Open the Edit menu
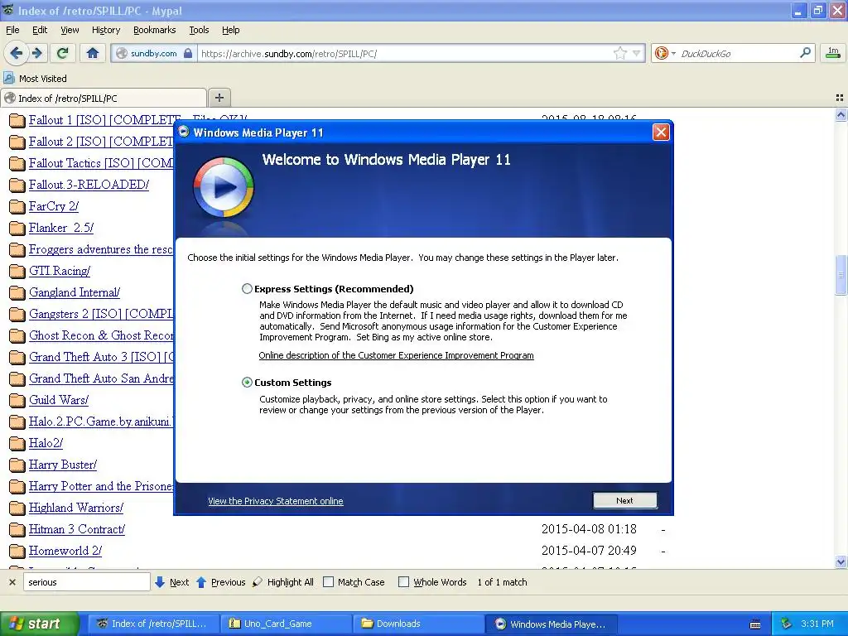Screen dimensions: 848x636 tap(40, 30)
